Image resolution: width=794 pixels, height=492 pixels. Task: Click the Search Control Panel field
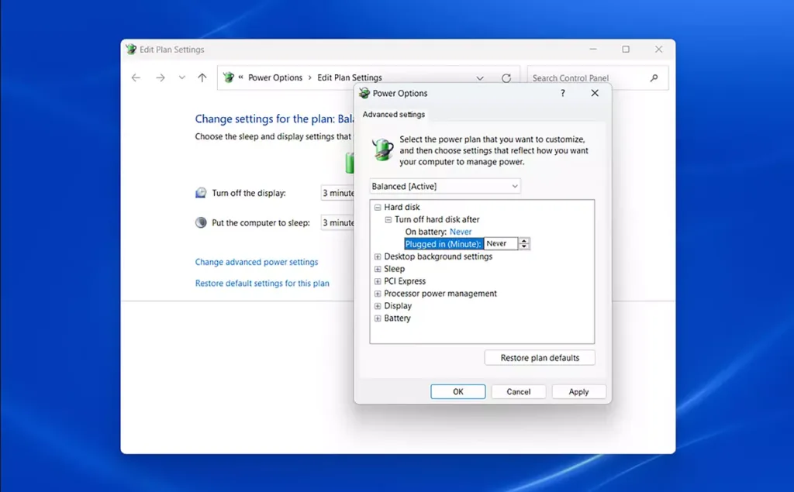coord(598,78)
